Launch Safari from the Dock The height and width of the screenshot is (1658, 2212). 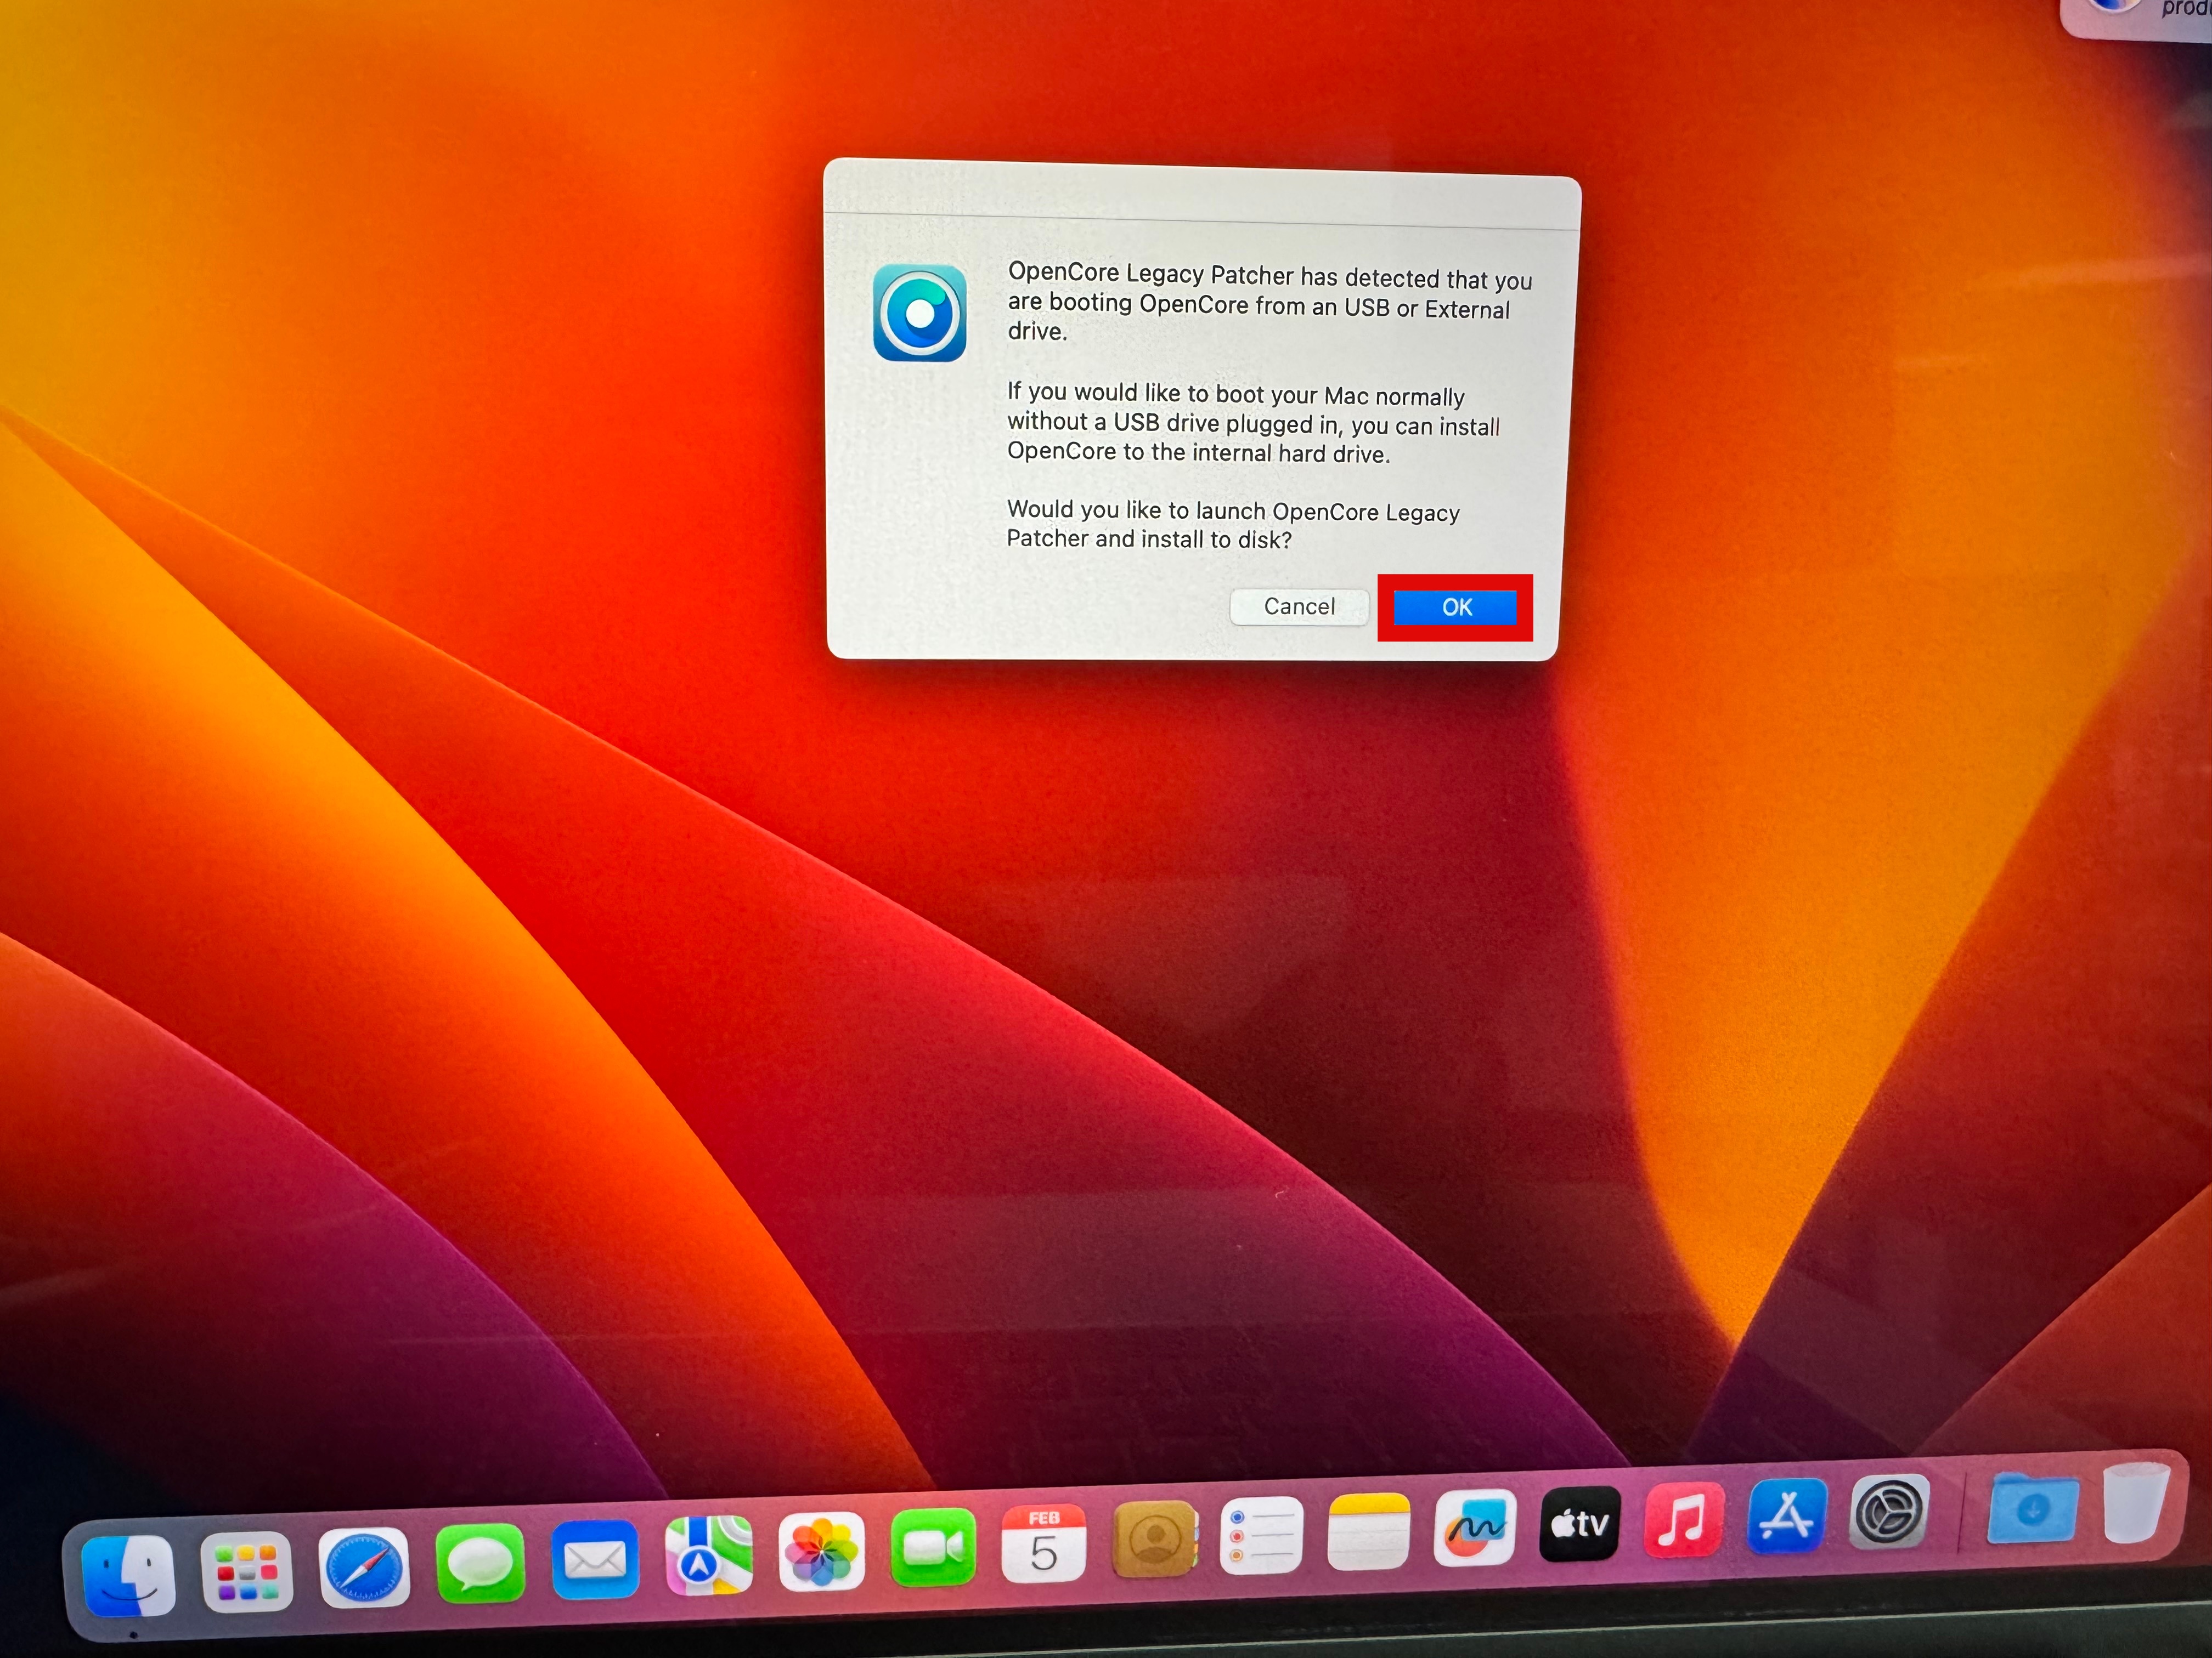(363, 1566)
